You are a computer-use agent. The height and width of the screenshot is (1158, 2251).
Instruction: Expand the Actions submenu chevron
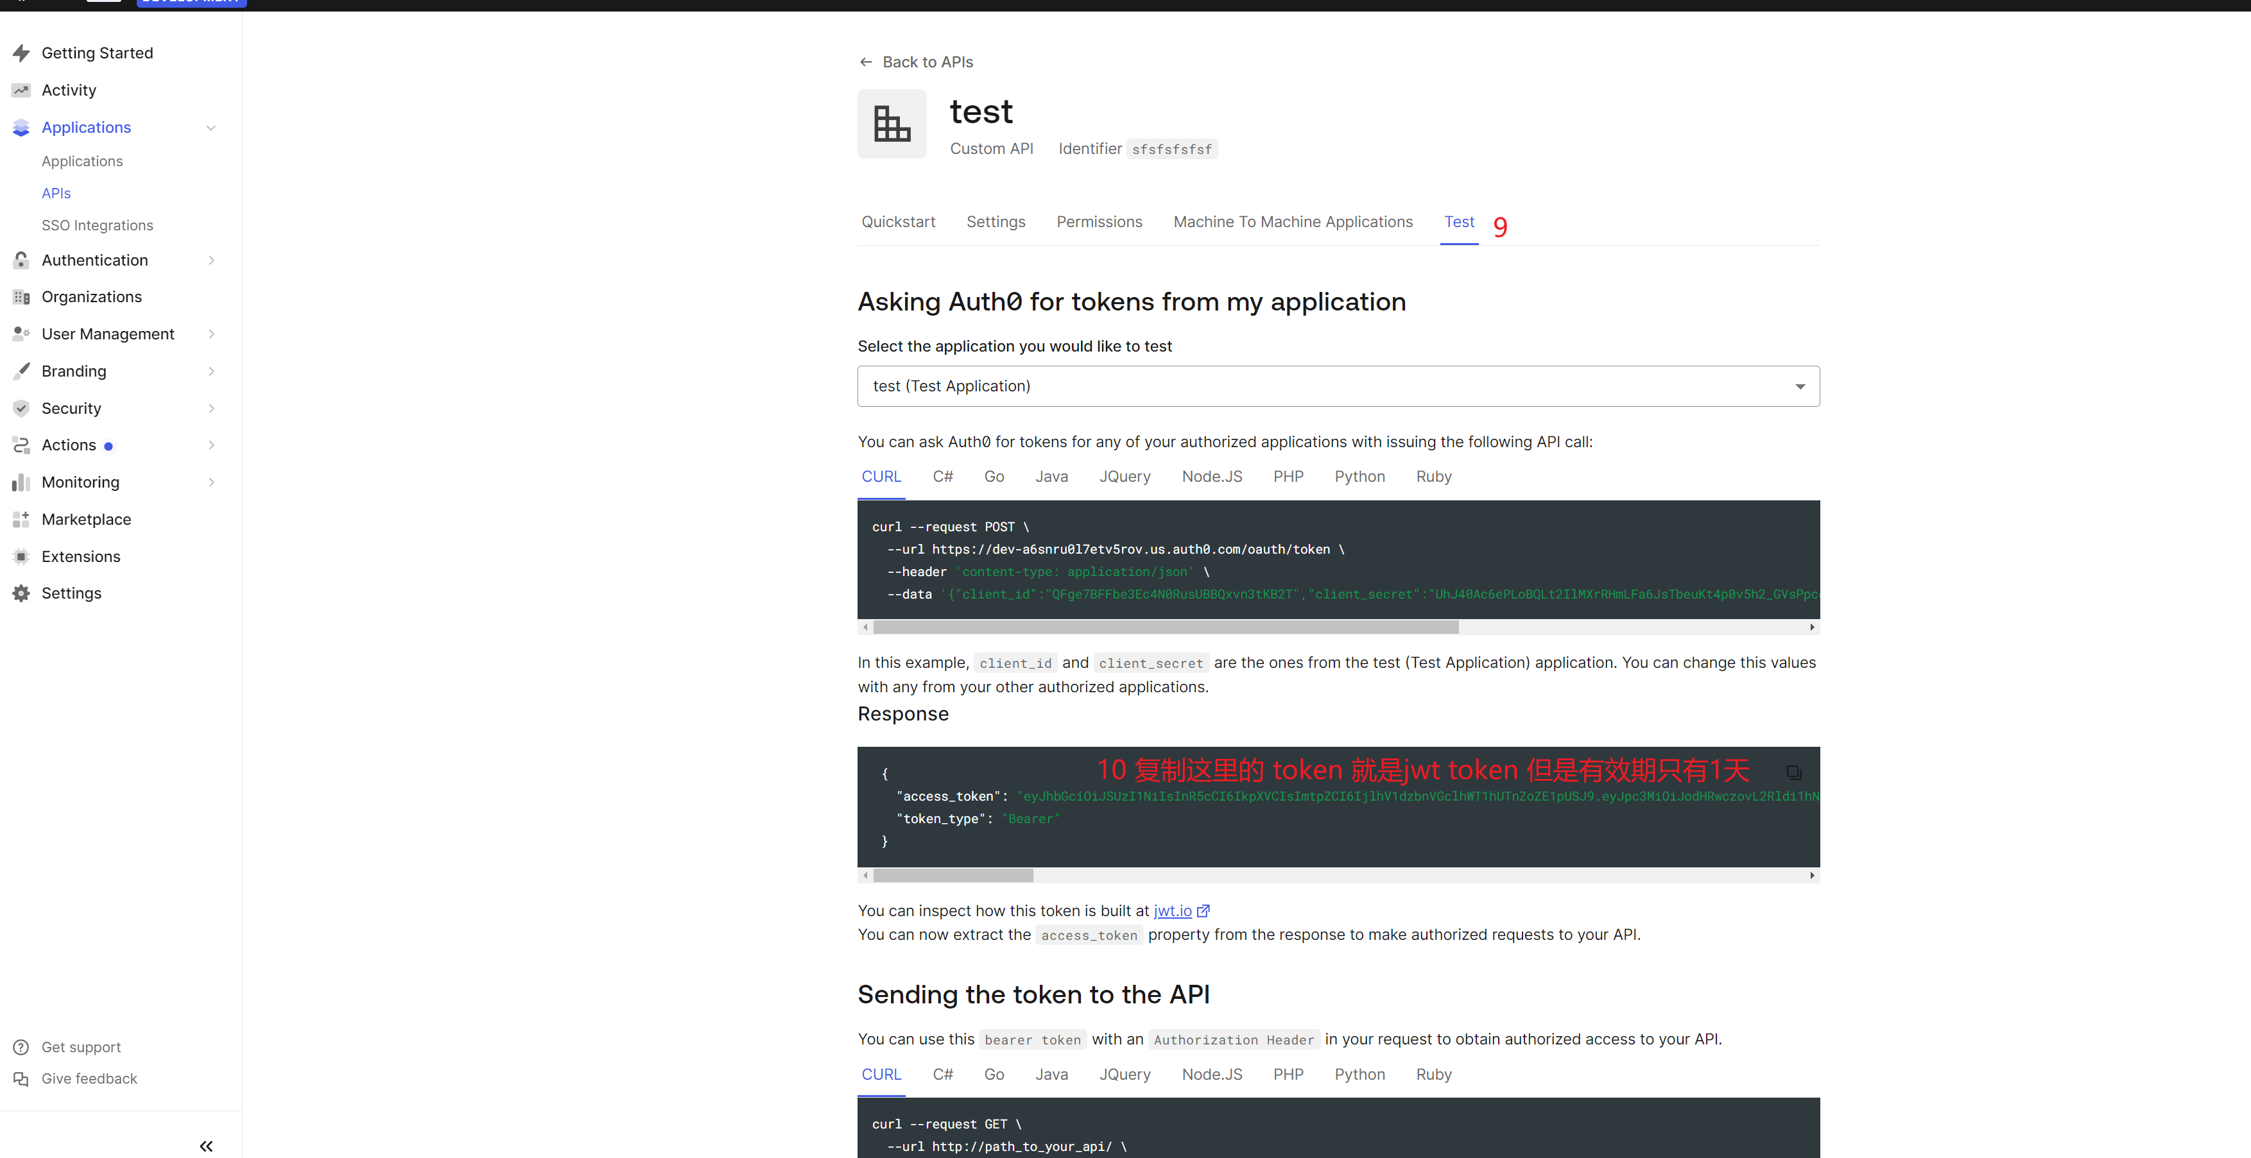[211, 445]
